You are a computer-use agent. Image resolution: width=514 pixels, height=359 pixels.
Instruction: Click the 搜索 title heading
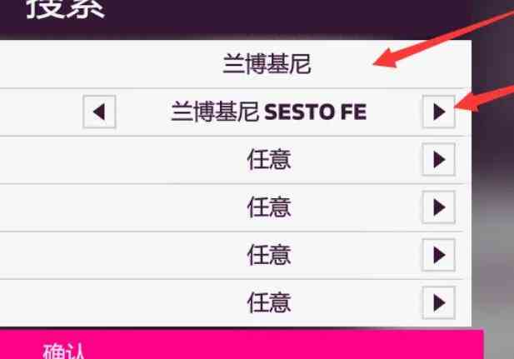pos(66,8)
